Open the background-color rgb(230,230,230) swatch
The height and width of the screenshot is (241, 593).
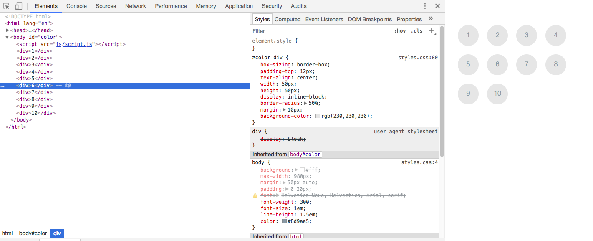coord(318,116)
